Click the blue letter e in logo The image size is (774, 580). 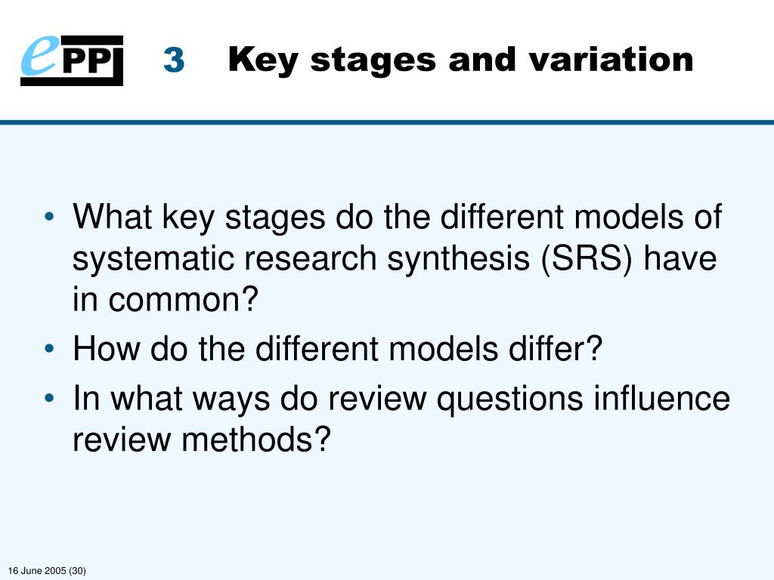pyautogui.click(x=39, y=57)
